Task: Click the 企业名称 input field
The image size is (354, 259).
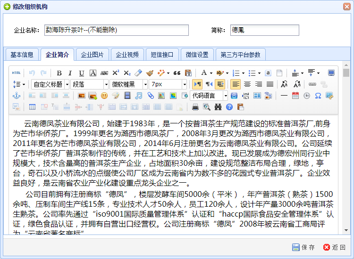Action: (x=117, y=30)
